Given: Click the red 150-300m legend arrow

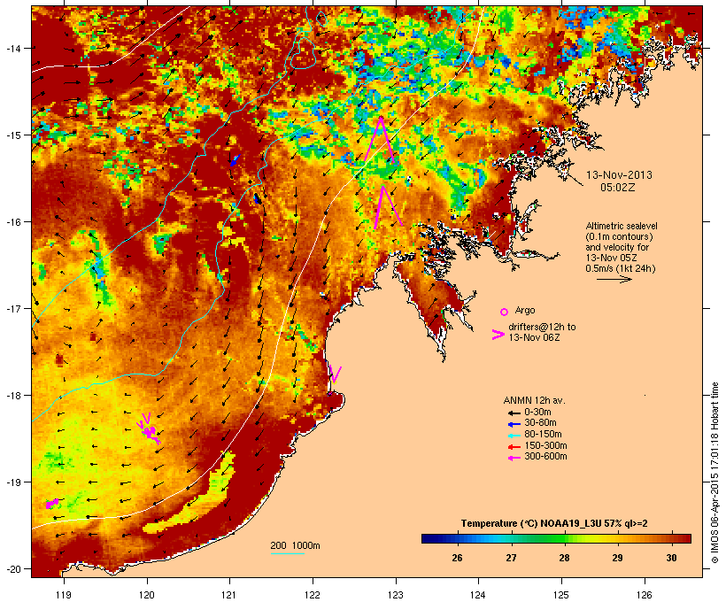Looking at the screenshot, I should (x=514, y=446).
